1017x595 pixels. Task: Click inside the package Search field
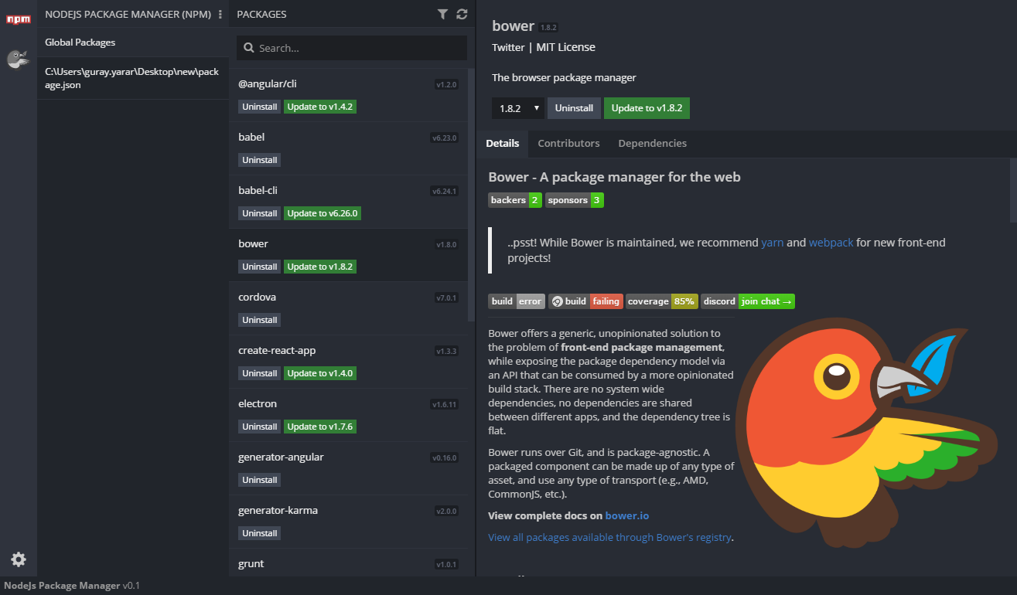(352, 48)
